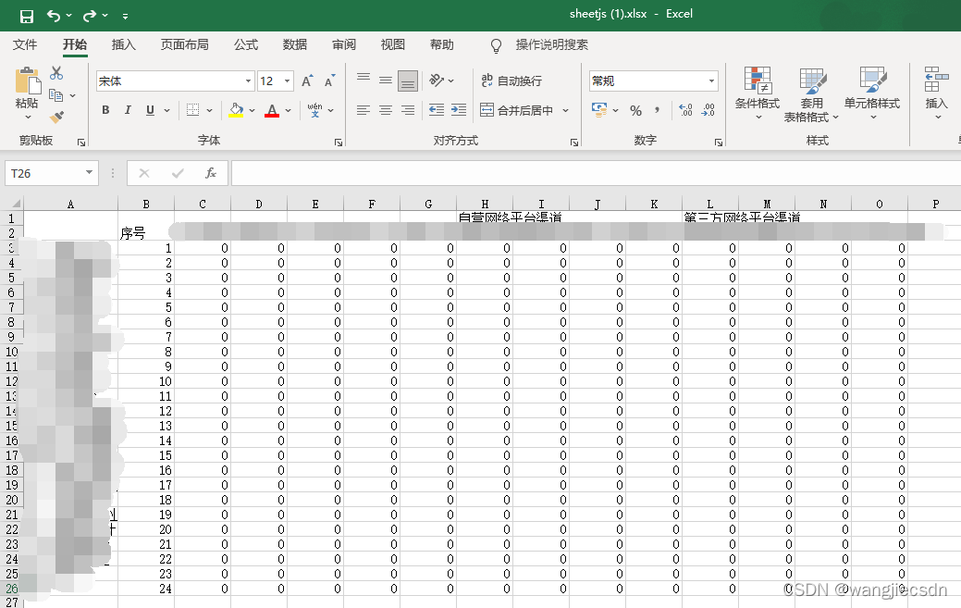Viewport: 961px width, 608px height.
Task: Open alignment settings dialog launcher
Action: [574, 143]
